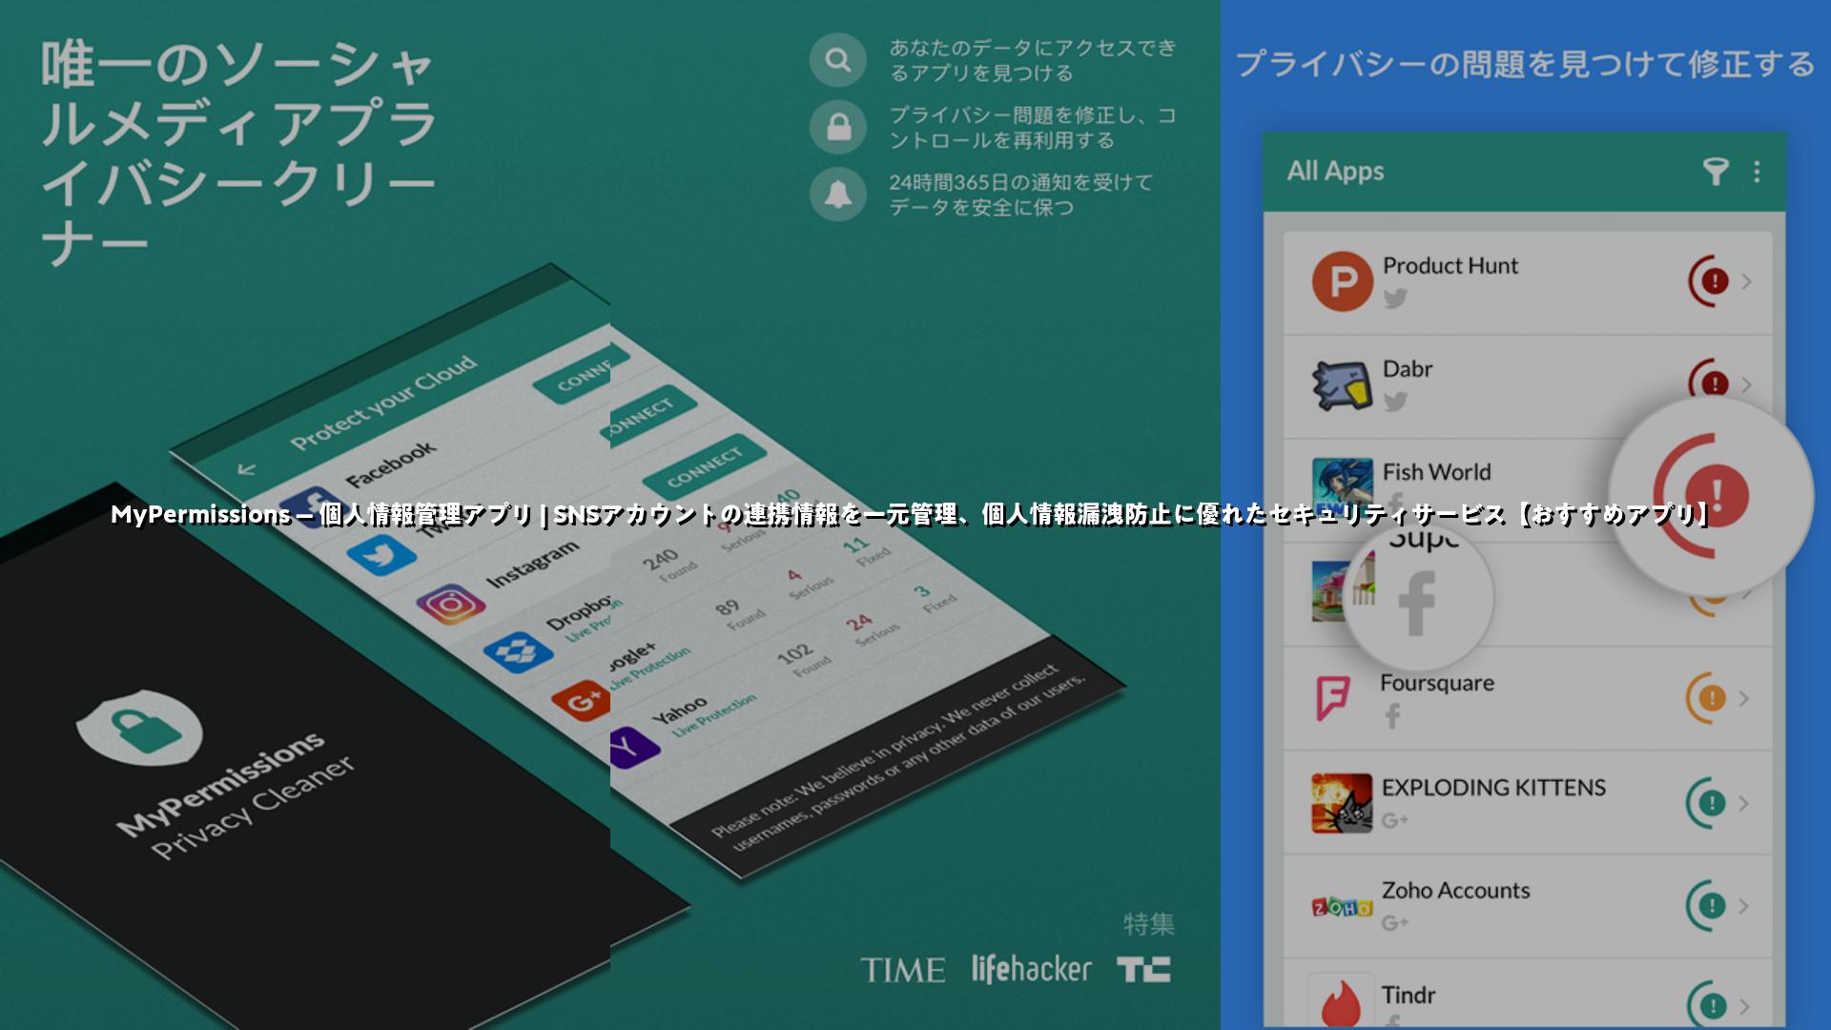Click the search magnifier icon
1831x1030 pixels.
pos(837,60)
